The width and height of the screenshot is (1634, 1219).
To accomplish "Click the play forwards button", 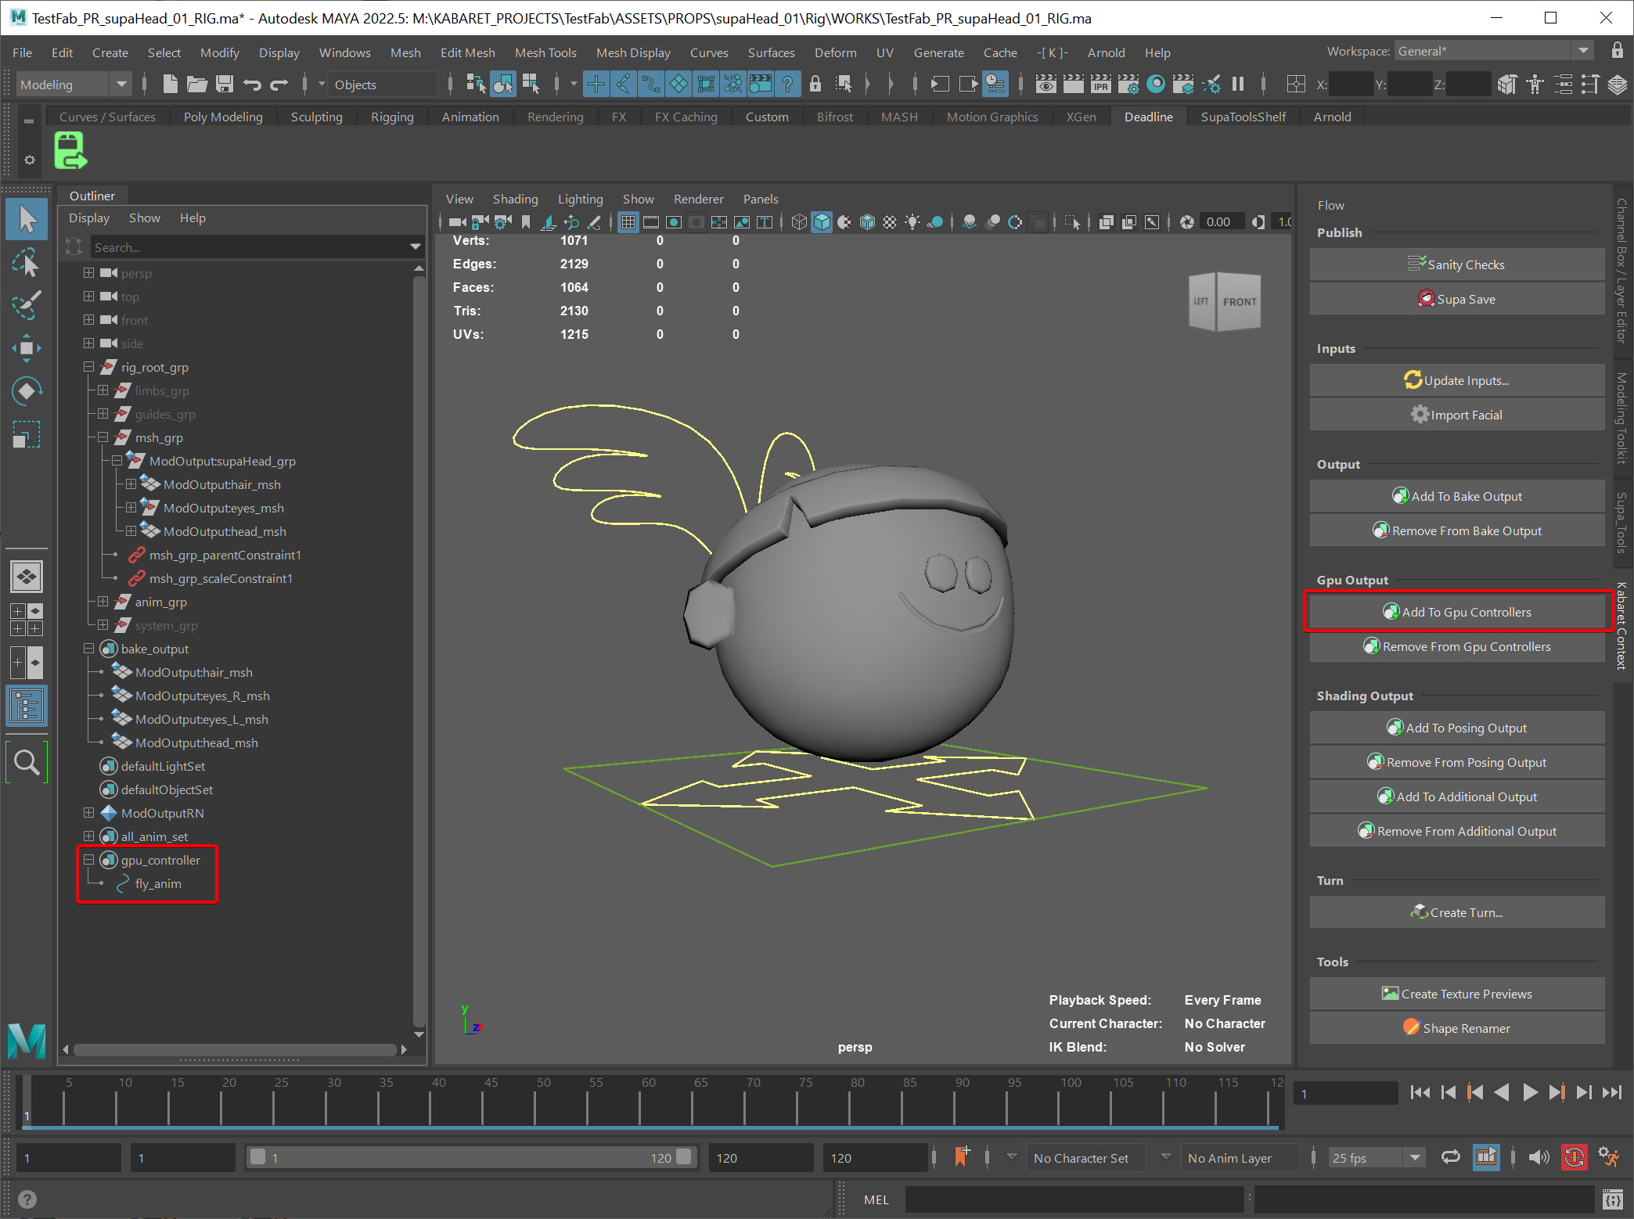I will (1530, 1092).
